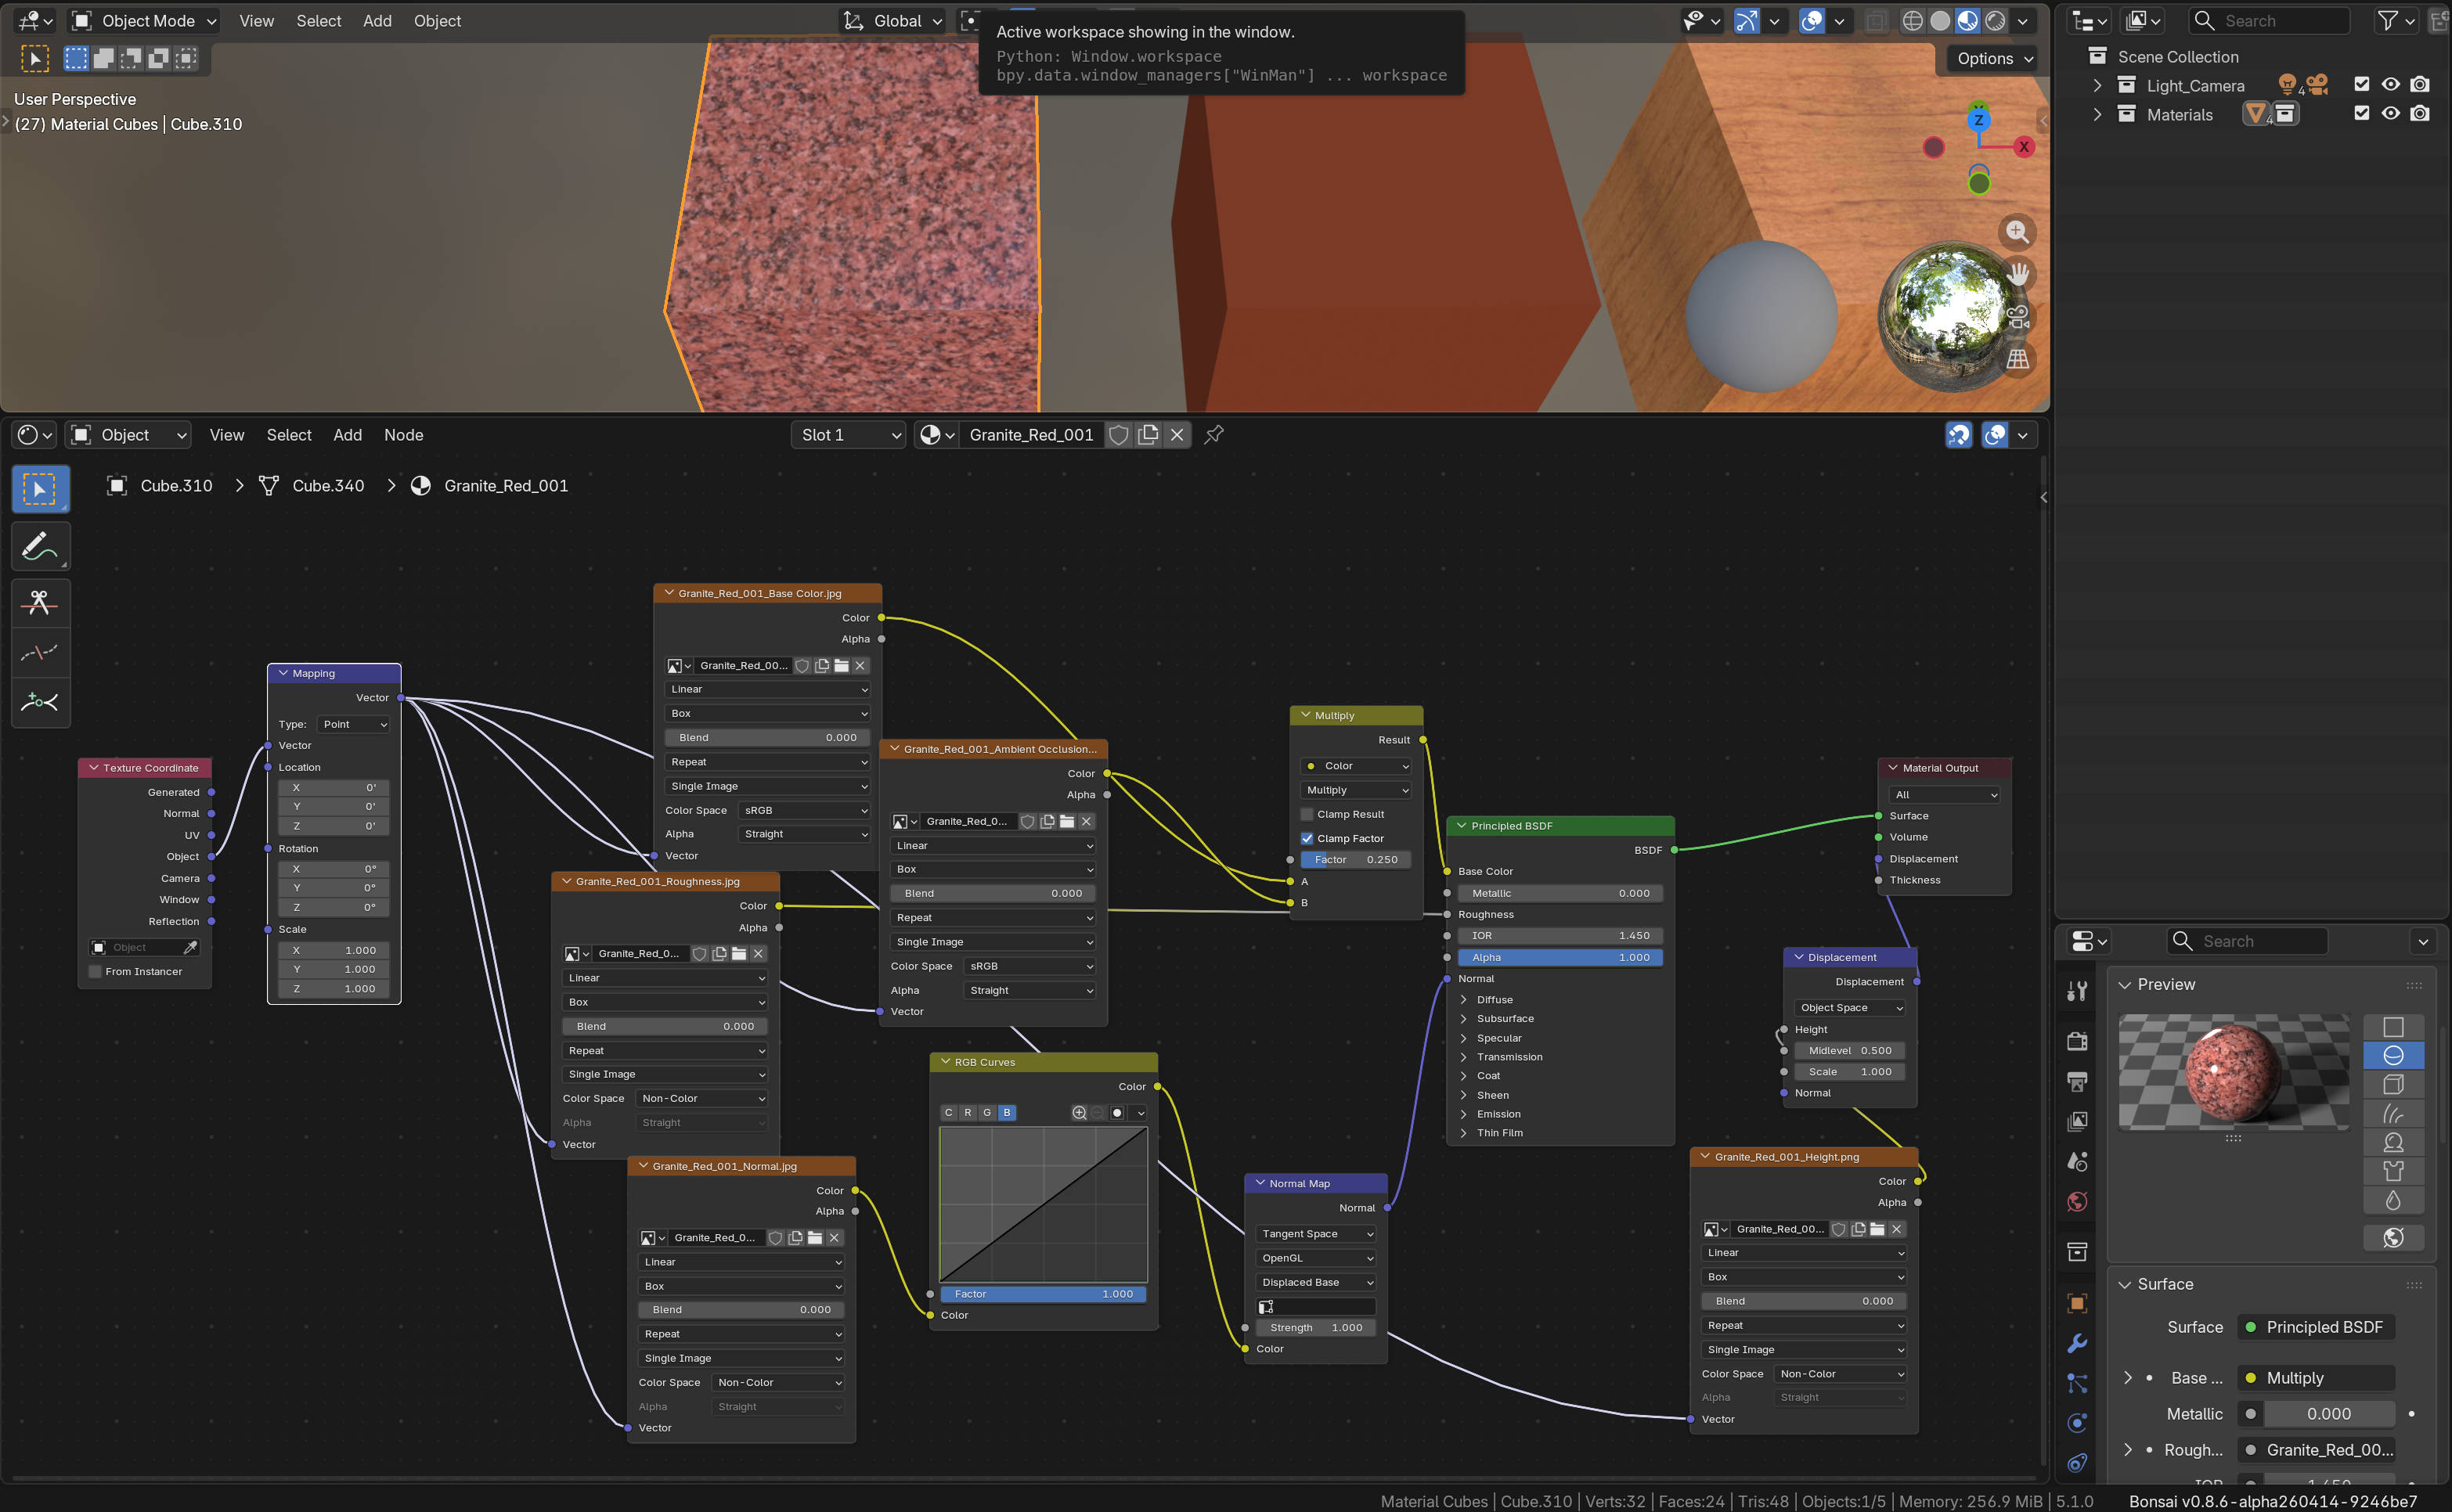
Task: Click the pin material icon
Action: [1213, 435]
